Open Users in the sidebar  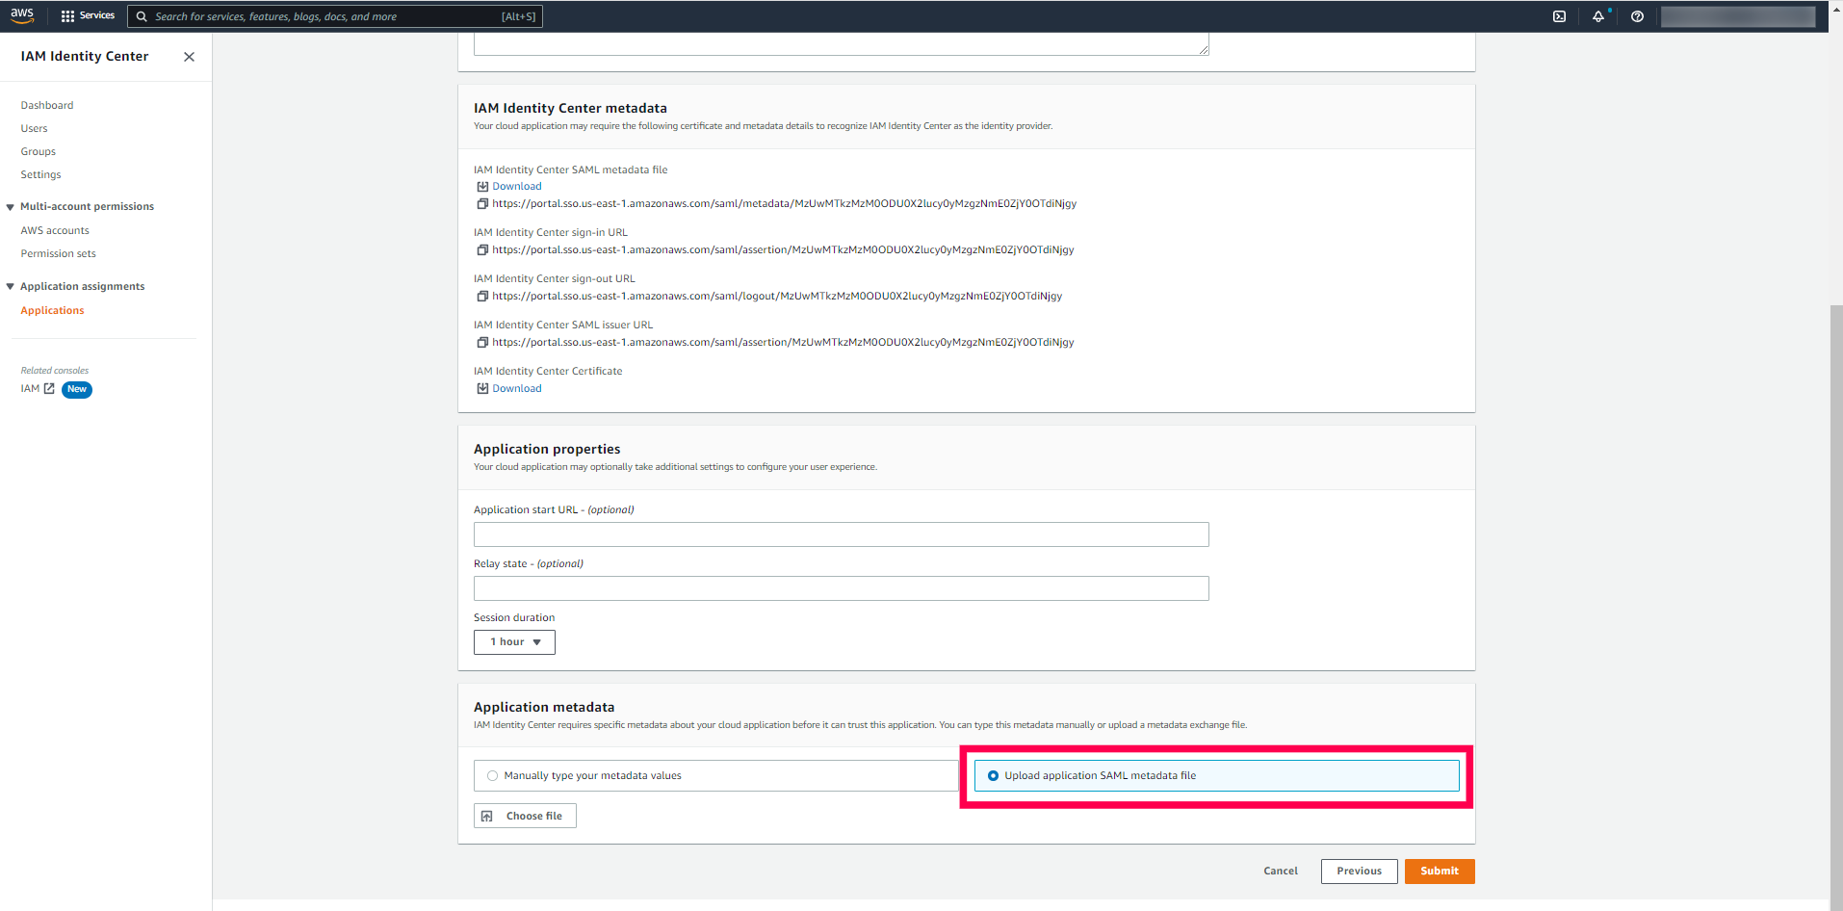coord(34,129)
